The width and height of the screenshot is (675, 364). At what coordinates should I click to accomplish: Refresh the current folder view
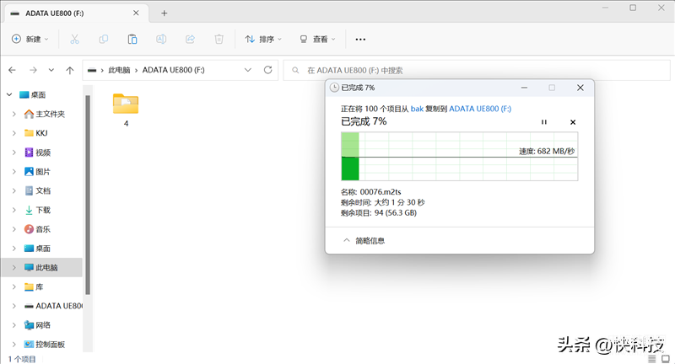point(267,70)
